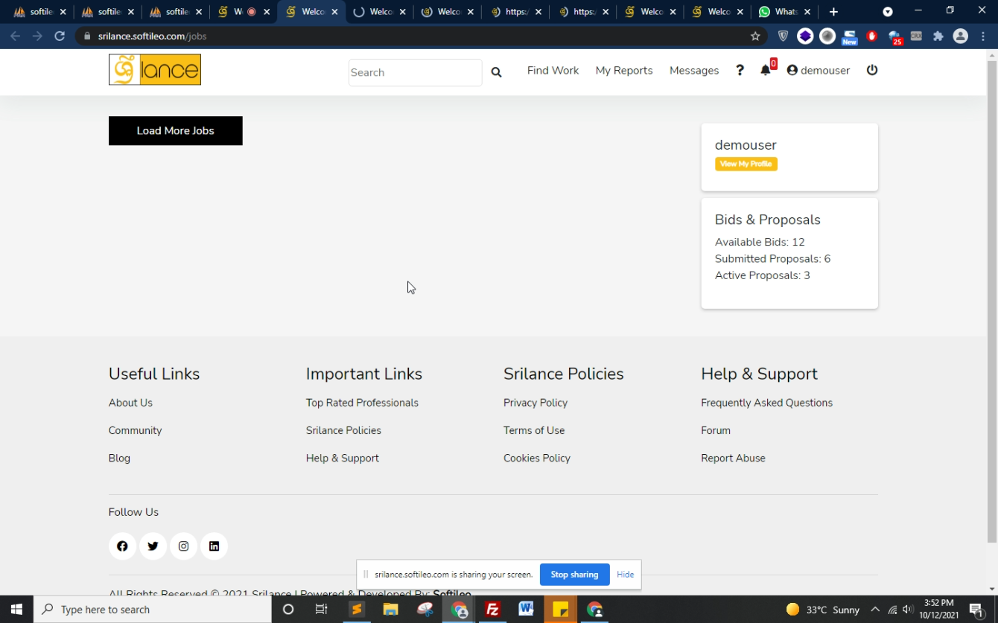This screenshot has width=998, height=623.
Task: Open the Facebook social icon
Action: 122,546
